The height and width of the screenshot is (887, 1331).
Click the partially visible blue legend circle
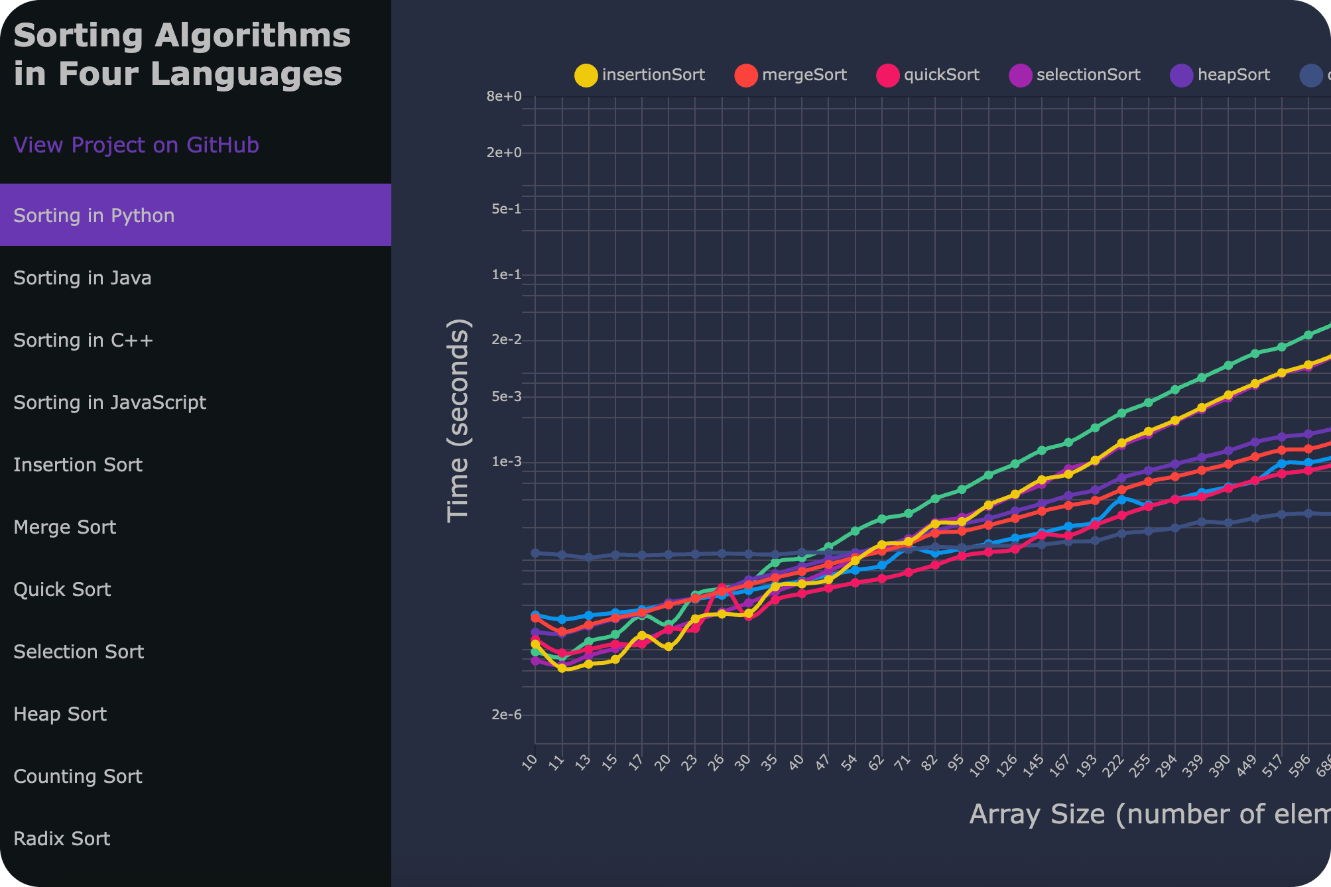(x=1311, y=76)
